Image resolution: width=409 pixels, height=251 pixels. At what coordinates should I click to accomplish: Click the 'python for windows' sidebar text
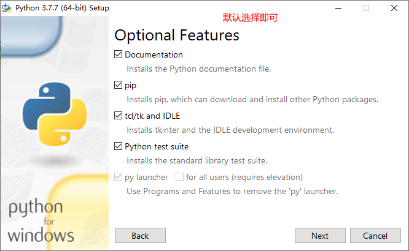(x=42, y=220)
